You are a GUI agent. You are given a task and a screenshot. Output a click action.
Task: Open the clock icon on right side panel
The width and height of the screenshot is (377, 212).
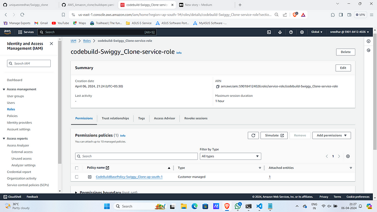[369, 50]
